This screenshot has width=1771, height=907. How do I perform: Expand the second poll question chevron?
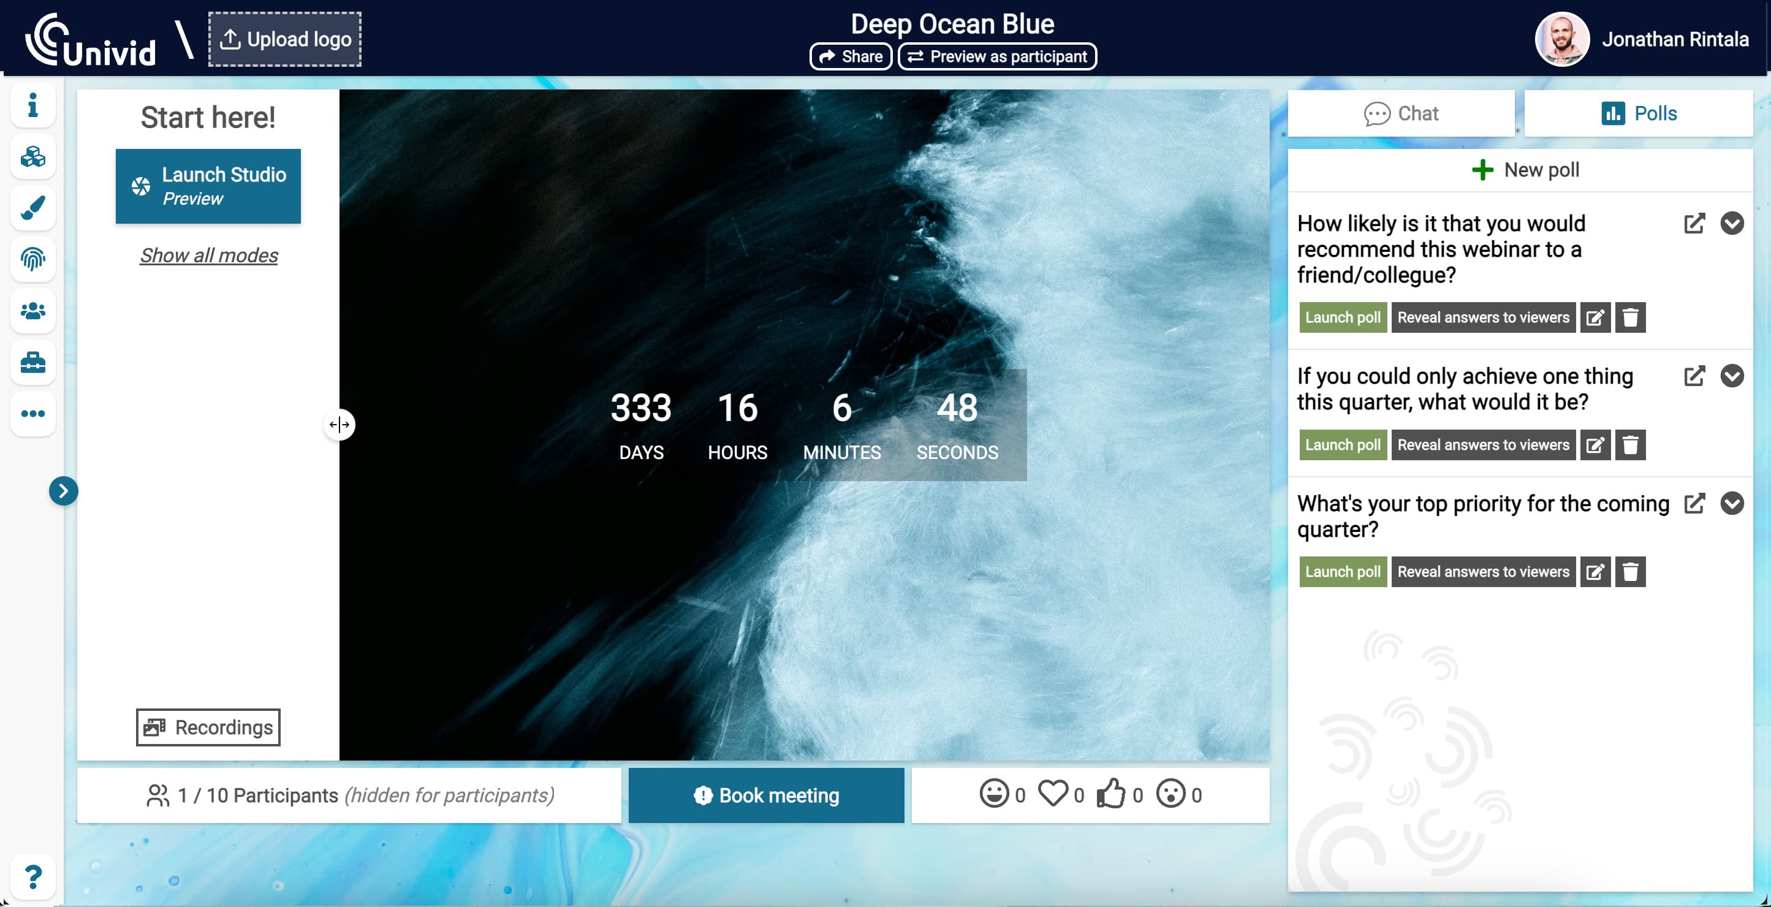[x=1733, y=377]
